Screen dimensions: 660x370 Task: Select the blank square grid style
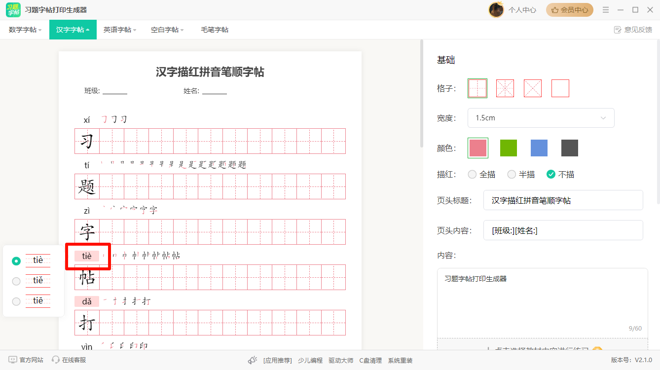[x=560, y=88]
